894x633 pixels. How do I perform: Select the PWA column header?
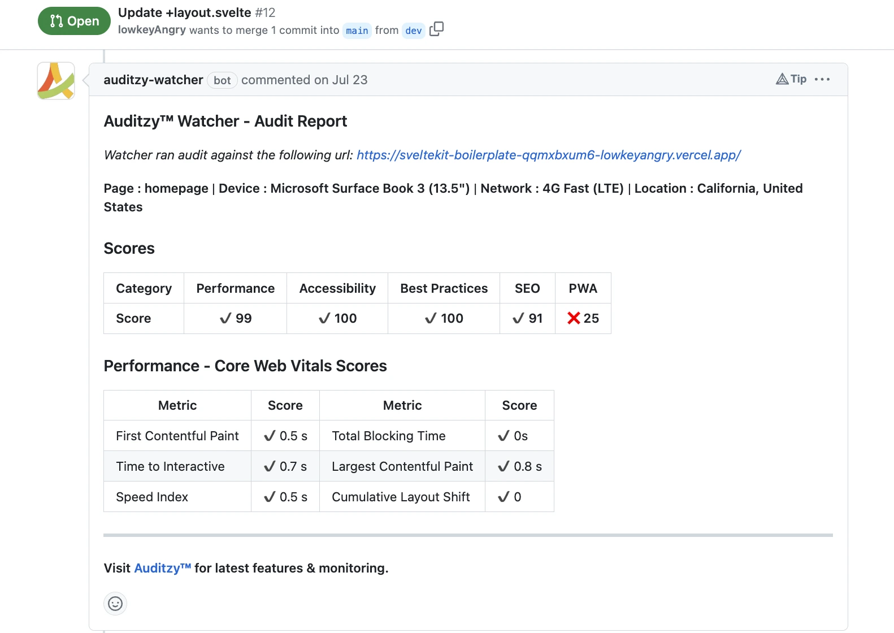click(x=583, y=288)
